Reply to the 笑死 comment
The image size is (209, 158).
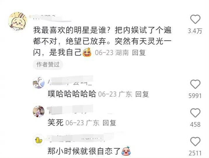pyautogui.click(x=109, y=123)
